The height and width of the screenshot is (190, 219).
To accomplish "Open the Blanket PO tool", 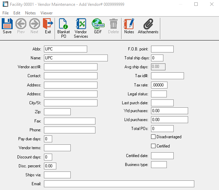I will (x=64, y=24).
